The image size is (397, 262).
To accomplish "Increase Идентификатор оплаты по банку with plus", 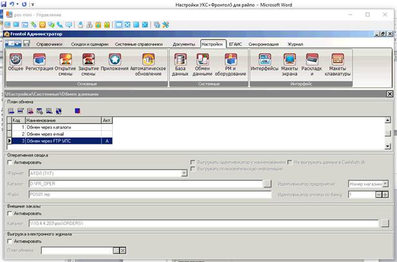I will pyautogui.click(x=385, y=195).
